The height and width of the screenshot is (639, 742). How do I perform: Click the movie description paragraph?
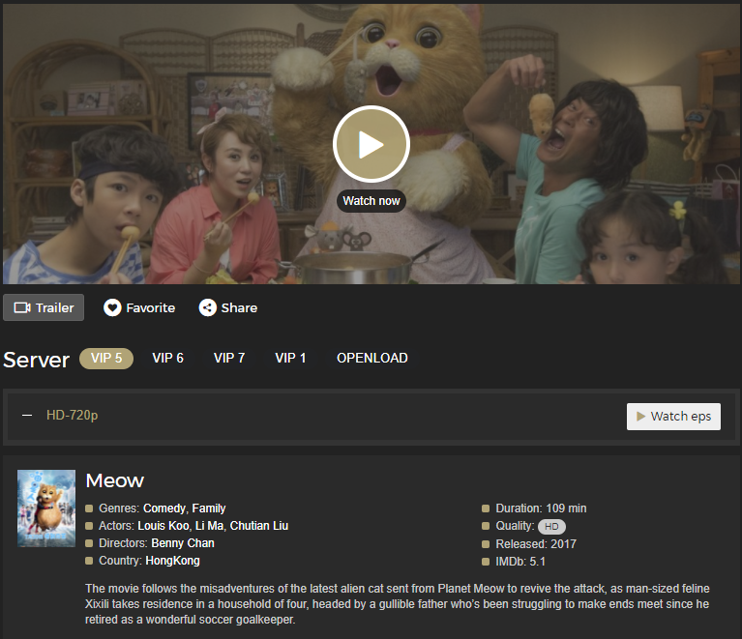[397, 604]
